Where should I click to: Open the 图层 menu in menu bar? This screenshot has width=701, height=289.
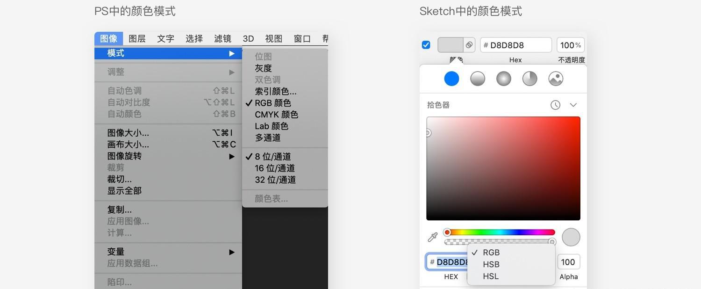point(137,38)
